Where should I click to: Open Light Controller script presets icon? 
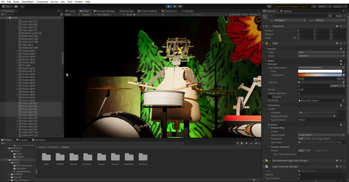[x=340, y=166]
